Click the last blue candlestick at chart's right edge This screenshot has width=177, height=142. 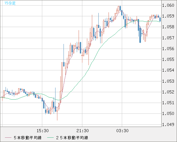pos(160,19)
